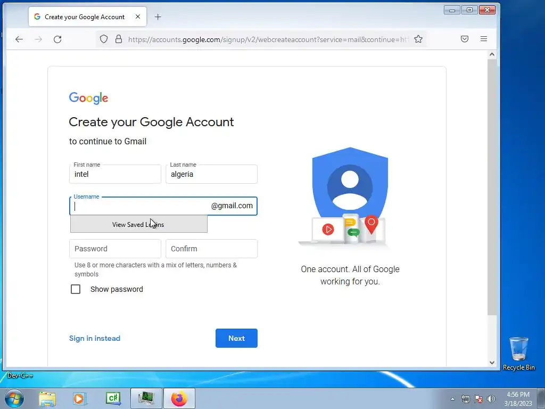Click the blue Next button
Screen dimensions: 545x409
pos(236,338)
